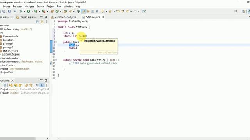Viewport: 250px width, 140px height.
Task: Open the Back navigation history dropdown arrow
Action: click(x=131, y=11)
